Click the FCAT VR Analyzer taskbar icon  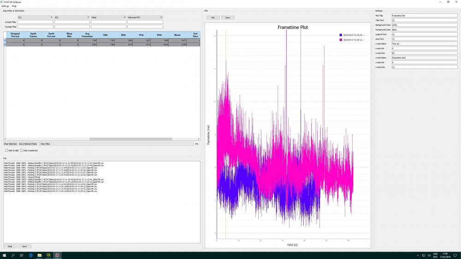coord(57,255)
